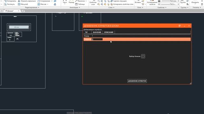This screenshot has width=204, height=114.
Task: Expand the Аннотации panel
Action: (75, 8)
